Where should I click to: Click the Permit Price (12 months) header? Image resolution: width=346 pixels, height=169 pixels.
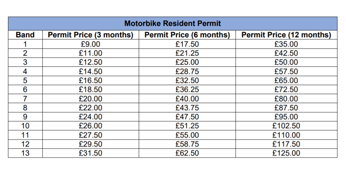[x=286, y=35]
